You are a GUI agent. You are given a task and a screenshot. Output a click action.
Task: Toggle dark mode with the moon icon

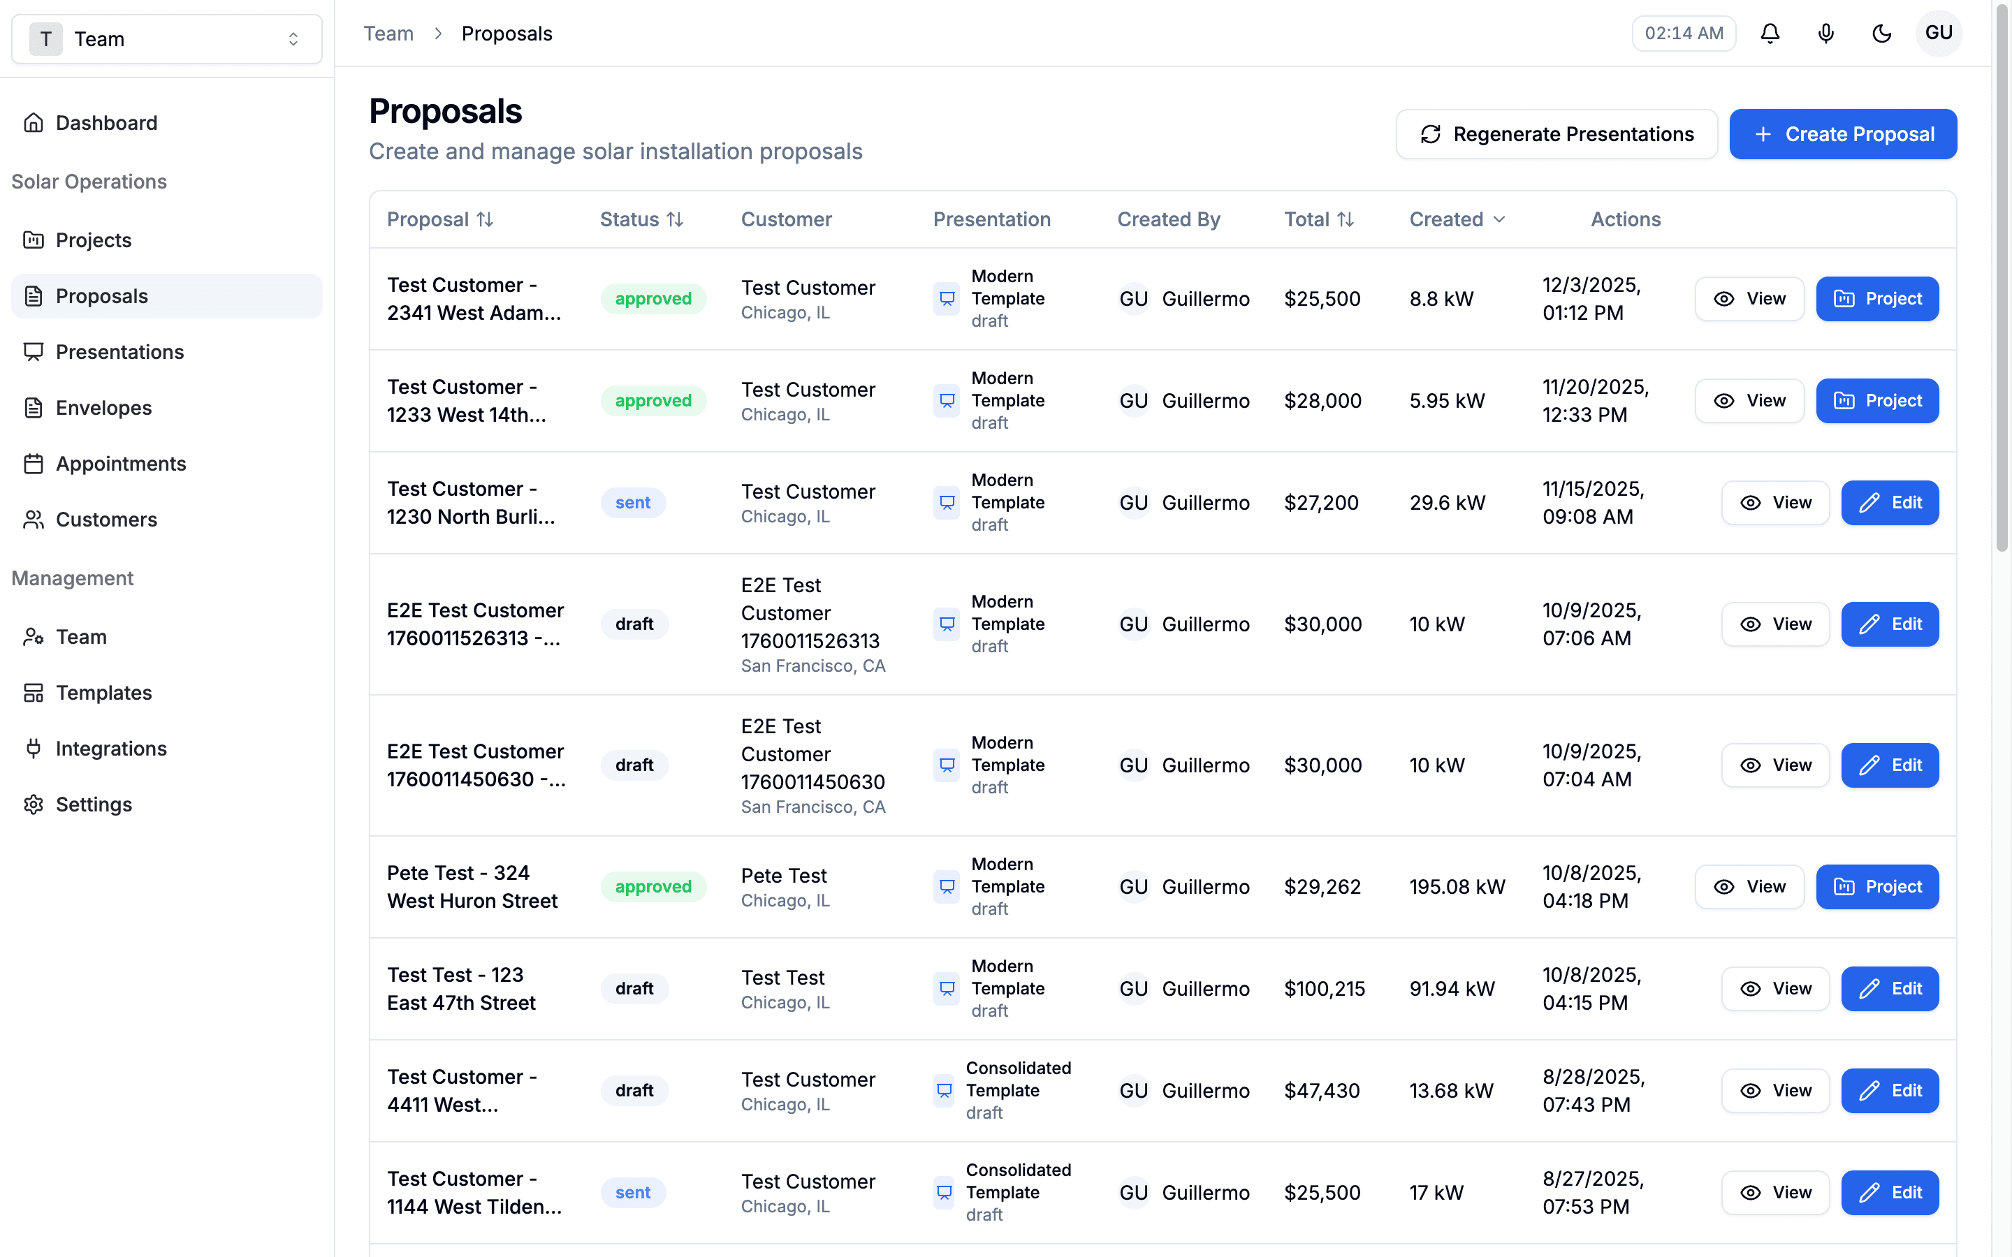click(x=1882, y=34)
